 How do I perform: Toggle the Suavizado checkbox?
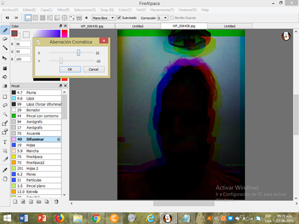tap(119, 18)
